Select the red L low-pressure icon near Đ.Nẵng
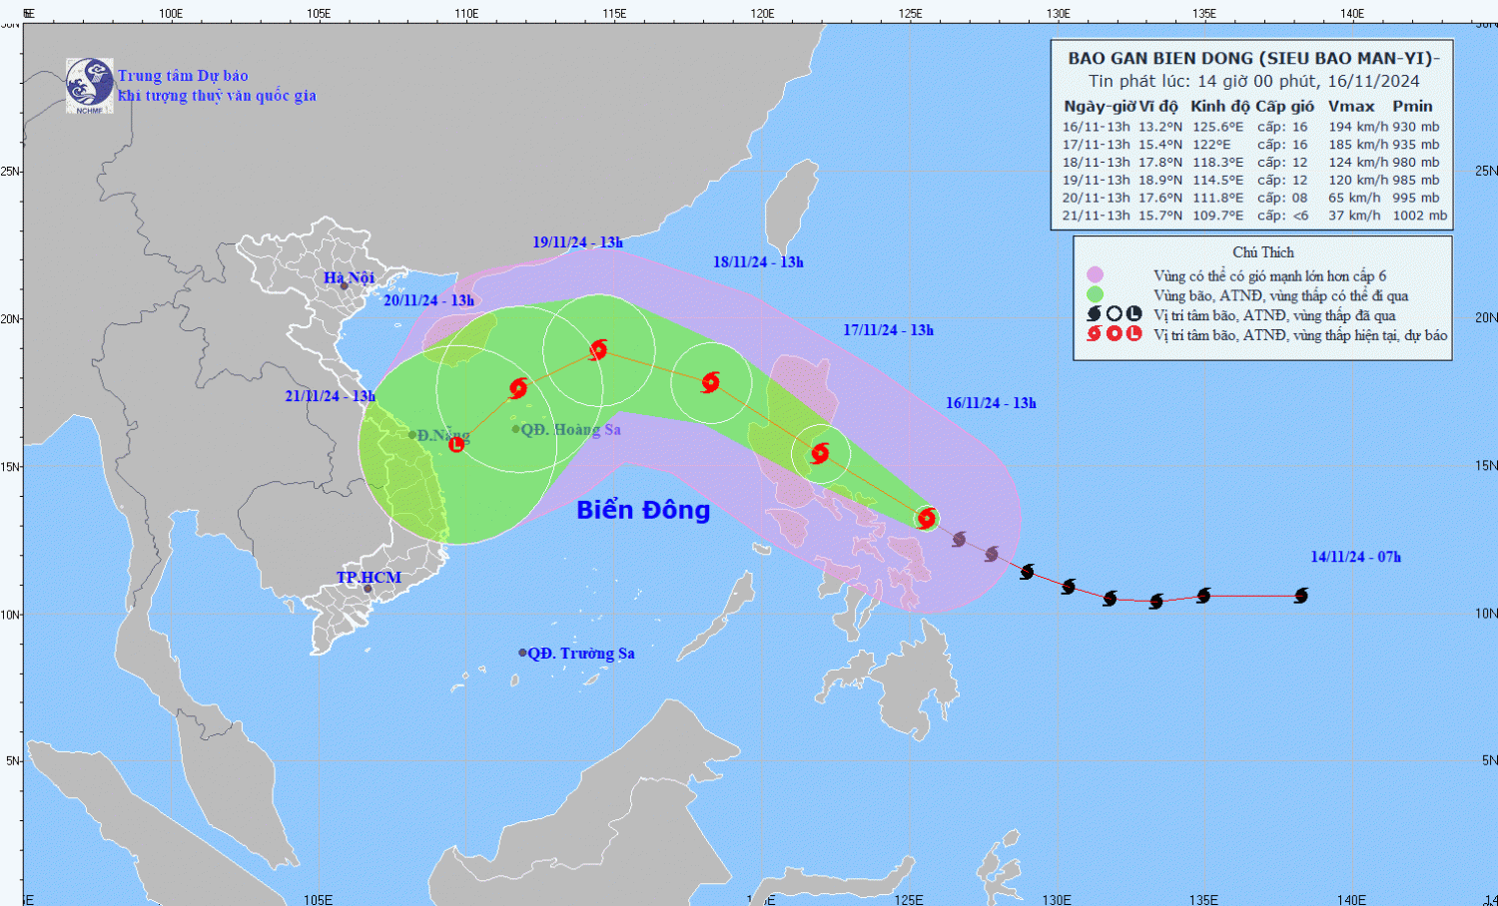Screen dimensions: 1498x906 [457, 444]
